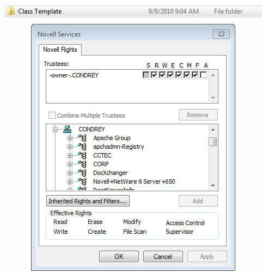Click the CONDREY tree root network icon
The width and height of the screenshot is (262, 273).
67,129
